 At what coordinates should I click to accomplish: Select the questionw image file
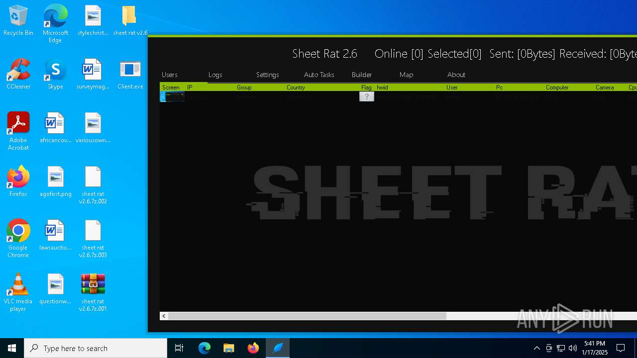click(55, 289)
